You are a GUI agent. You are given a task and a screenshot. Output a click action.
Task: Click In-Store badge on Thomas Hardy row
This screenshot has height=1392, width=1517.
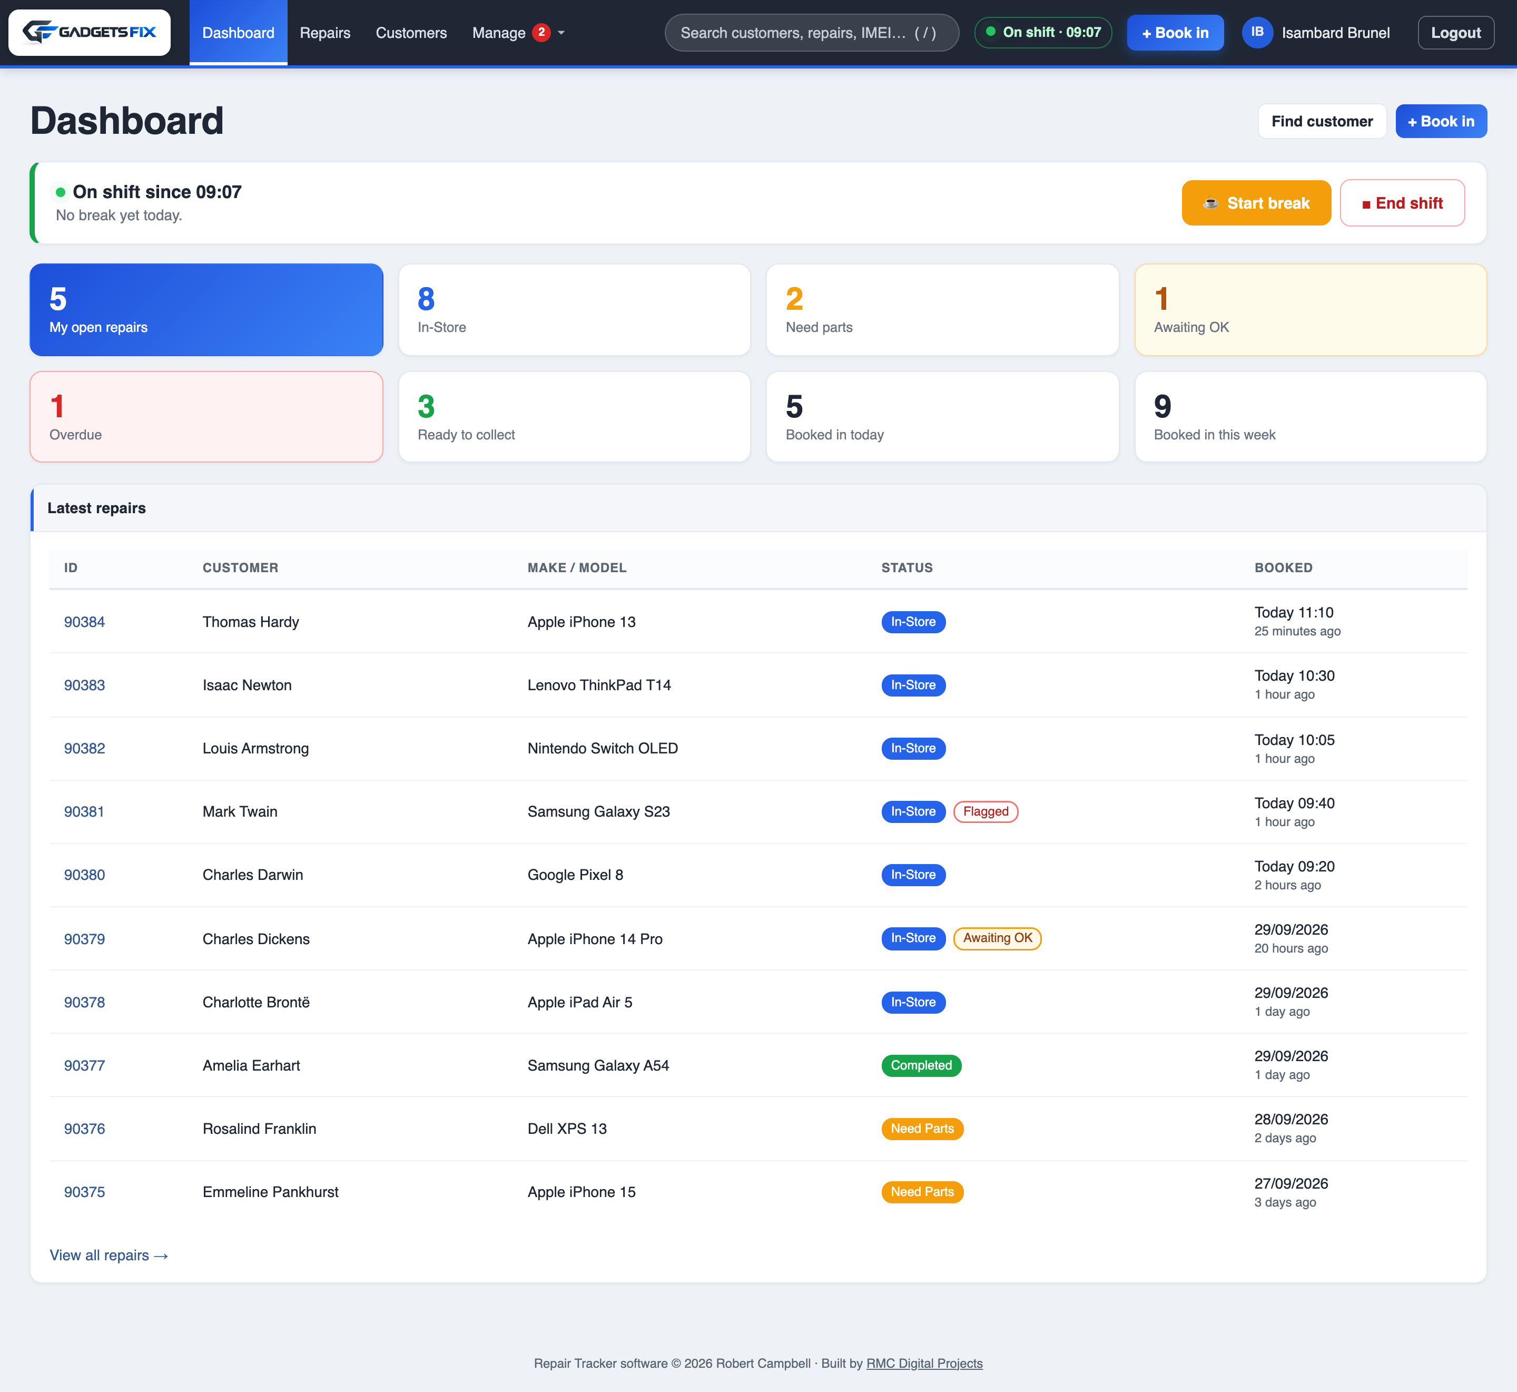click(913, 622)
